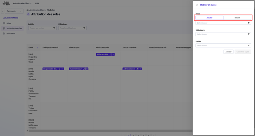Screen dimensions: 255x136
Task: Open the Entités Sélectionner dropdown in panel
Action: click(223, 45)
